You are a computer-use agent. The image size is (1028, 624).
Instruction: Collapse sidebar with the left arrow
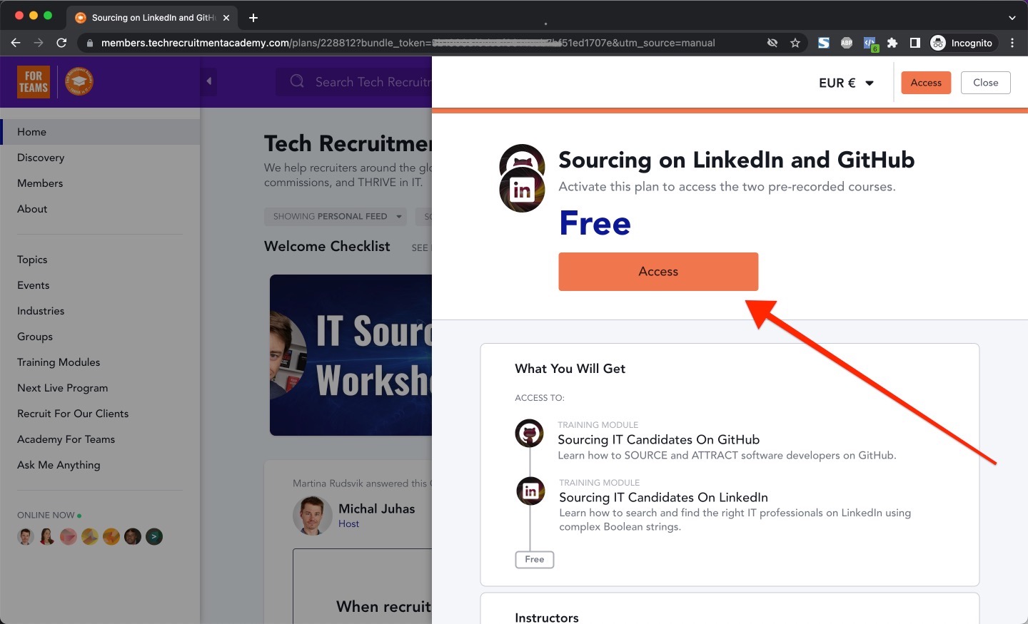209,81
